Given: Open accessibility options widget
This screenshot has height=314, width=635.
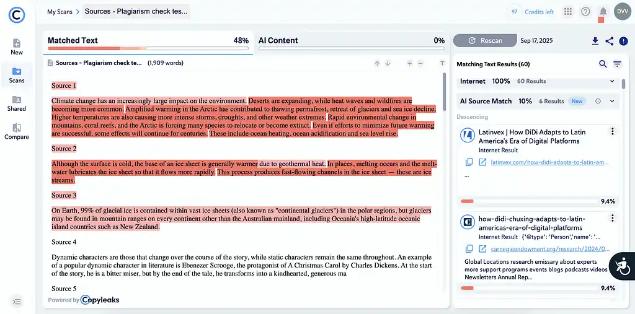Looking at the screenshot, I should (621, 266).
